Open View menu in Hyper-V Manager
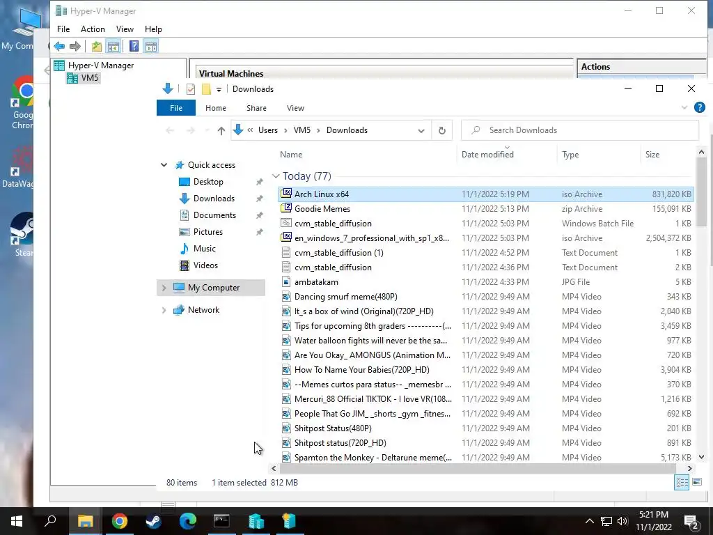713x535 pixels. 125,29
